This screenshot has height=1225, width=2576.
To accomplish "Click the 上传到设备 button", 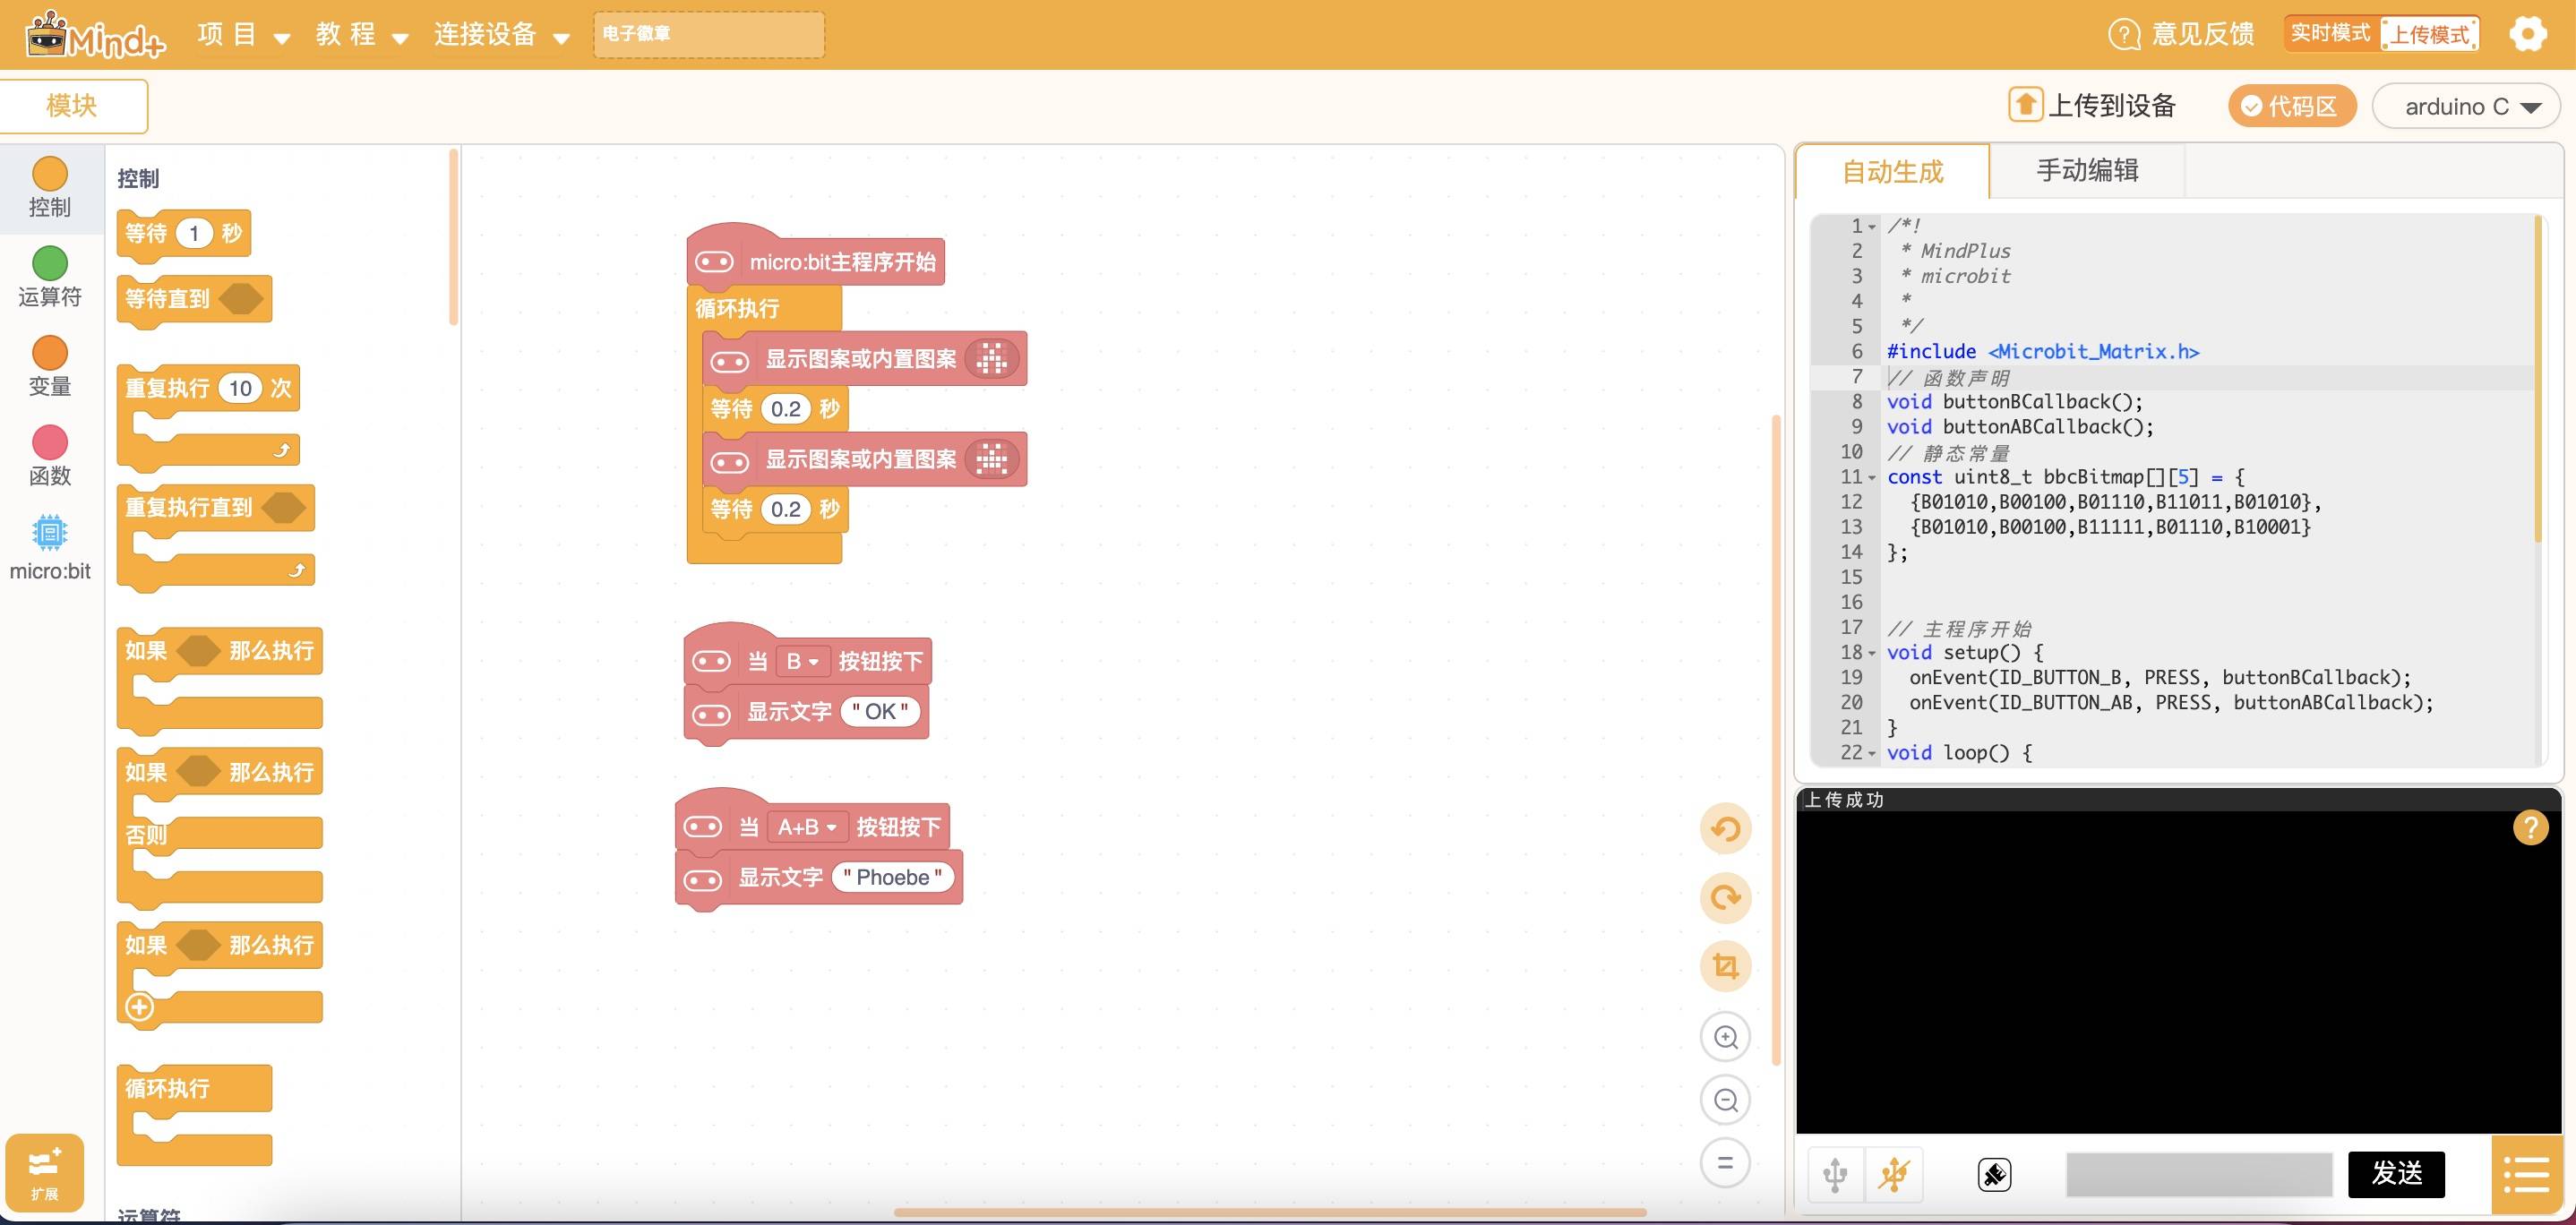I will (2093, 105).
